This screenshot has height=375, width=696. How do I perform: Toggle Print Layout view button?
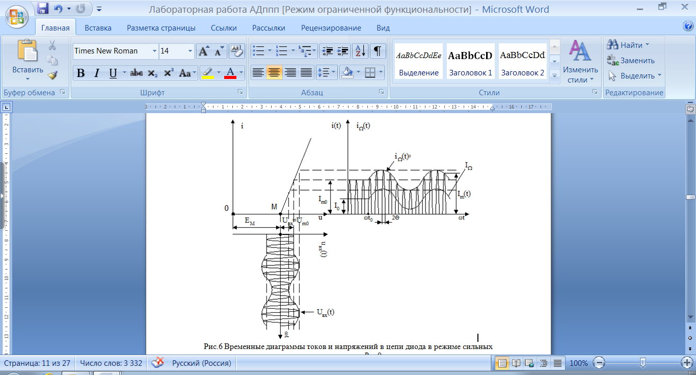[502, 363]
